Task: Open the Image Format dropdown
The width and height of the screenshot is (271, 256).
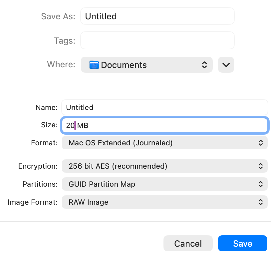Action: coord(164,202)
